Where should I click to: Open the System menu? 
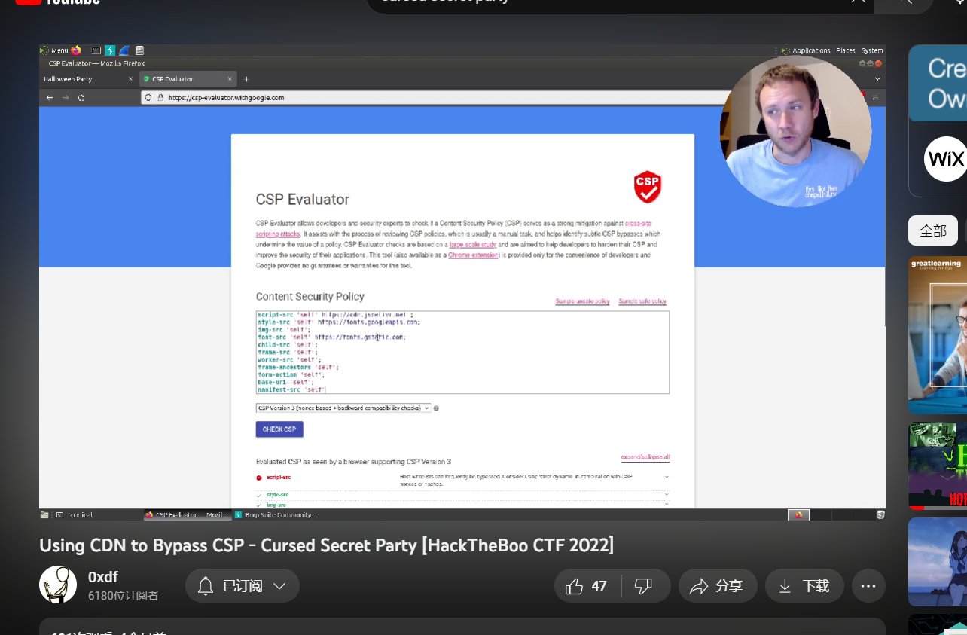[872, 50]
